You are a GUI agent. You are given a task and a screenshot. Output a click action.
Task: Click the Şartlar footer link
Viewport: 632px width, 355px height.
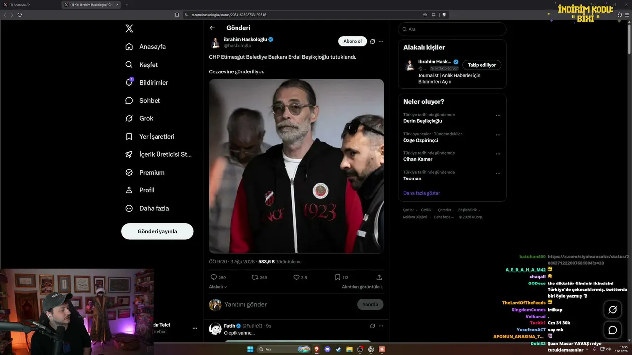pos(408,210)
